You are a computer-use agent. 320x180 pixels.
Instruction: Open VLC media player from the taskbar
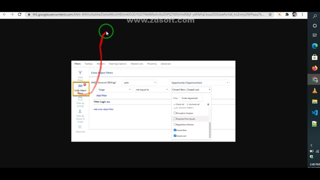tap(315, 90)
